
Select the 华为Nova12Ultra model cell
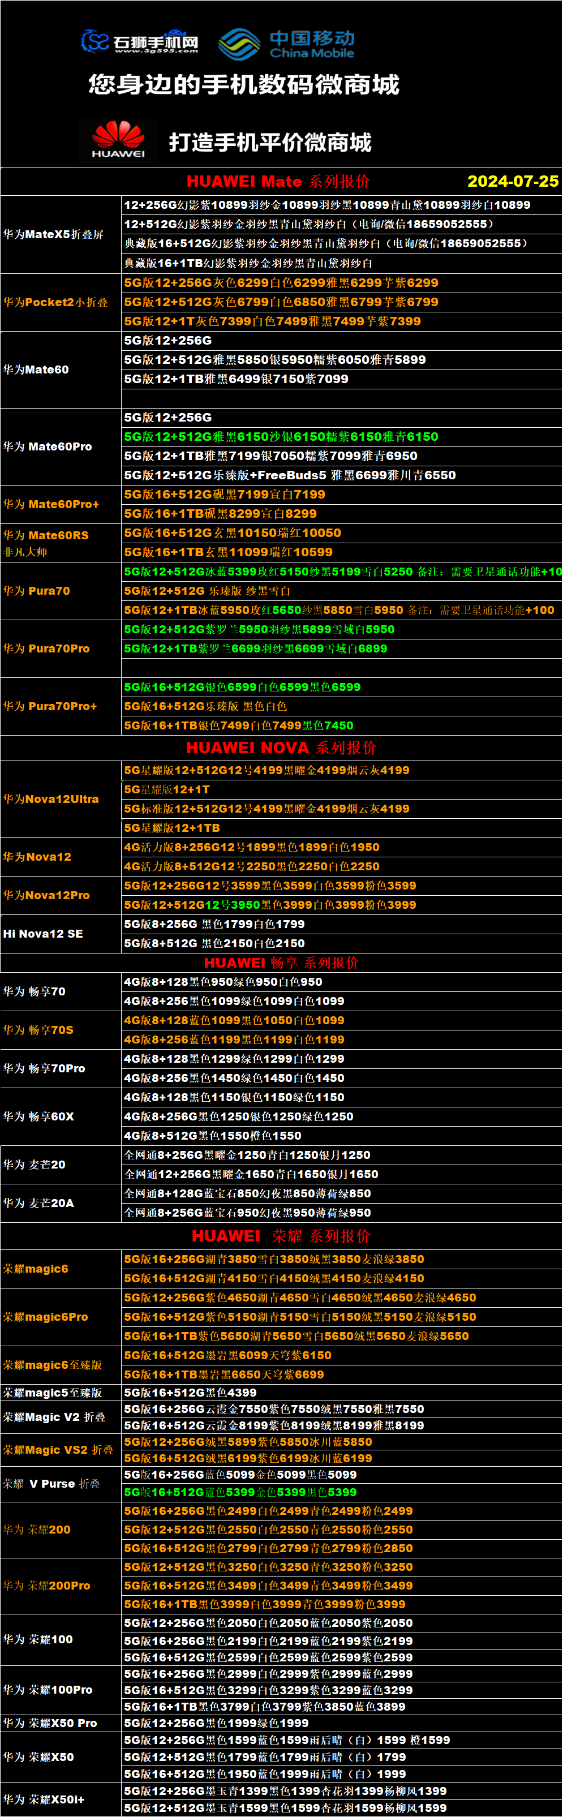(61, 799)
